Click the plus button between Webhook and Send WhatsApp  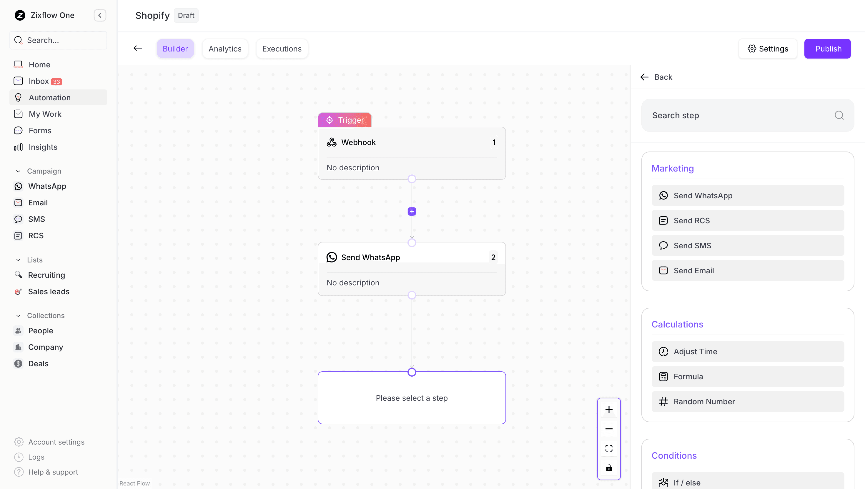(412, 211)
